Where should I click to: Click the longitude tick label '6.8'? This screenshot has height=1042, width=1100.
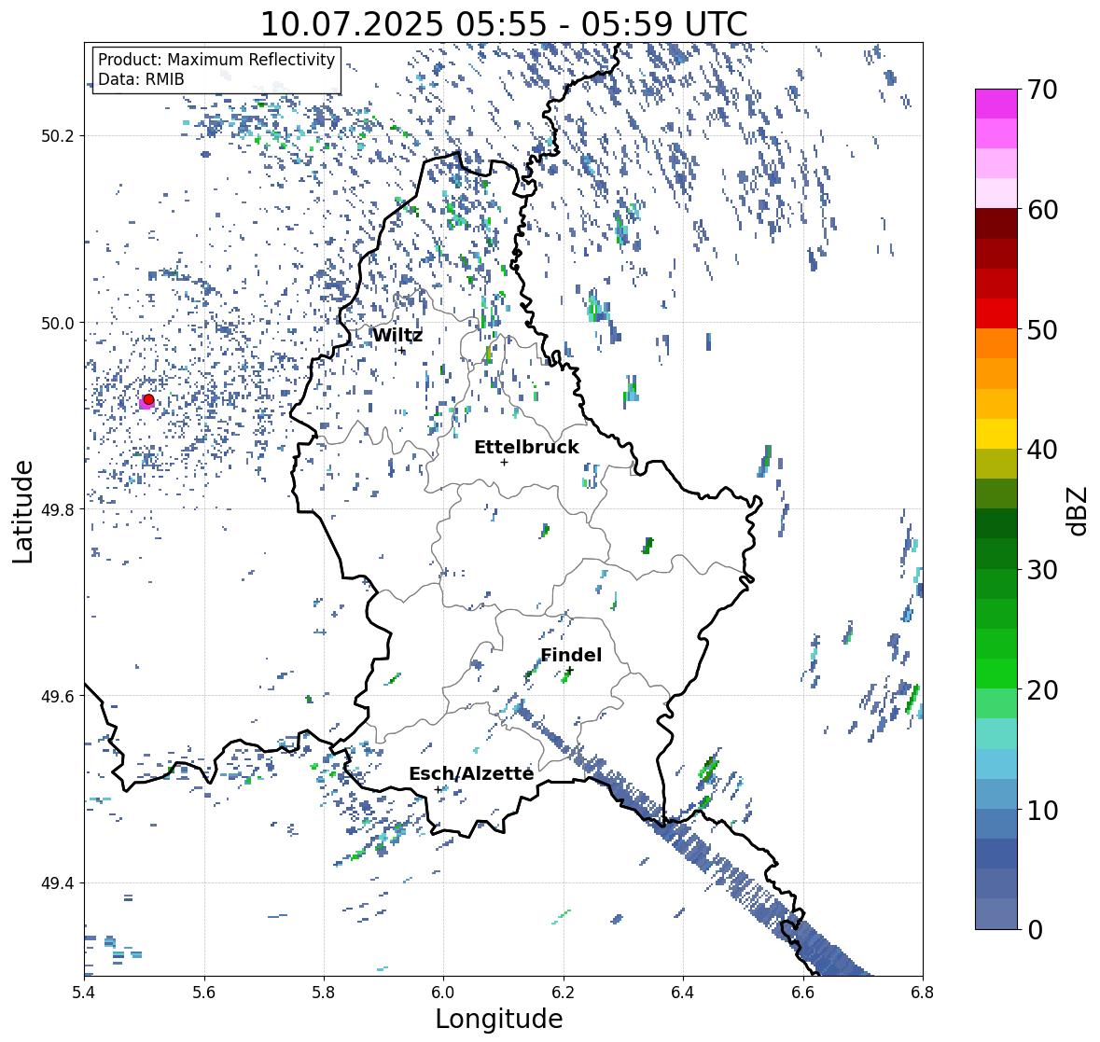point(922,993)
